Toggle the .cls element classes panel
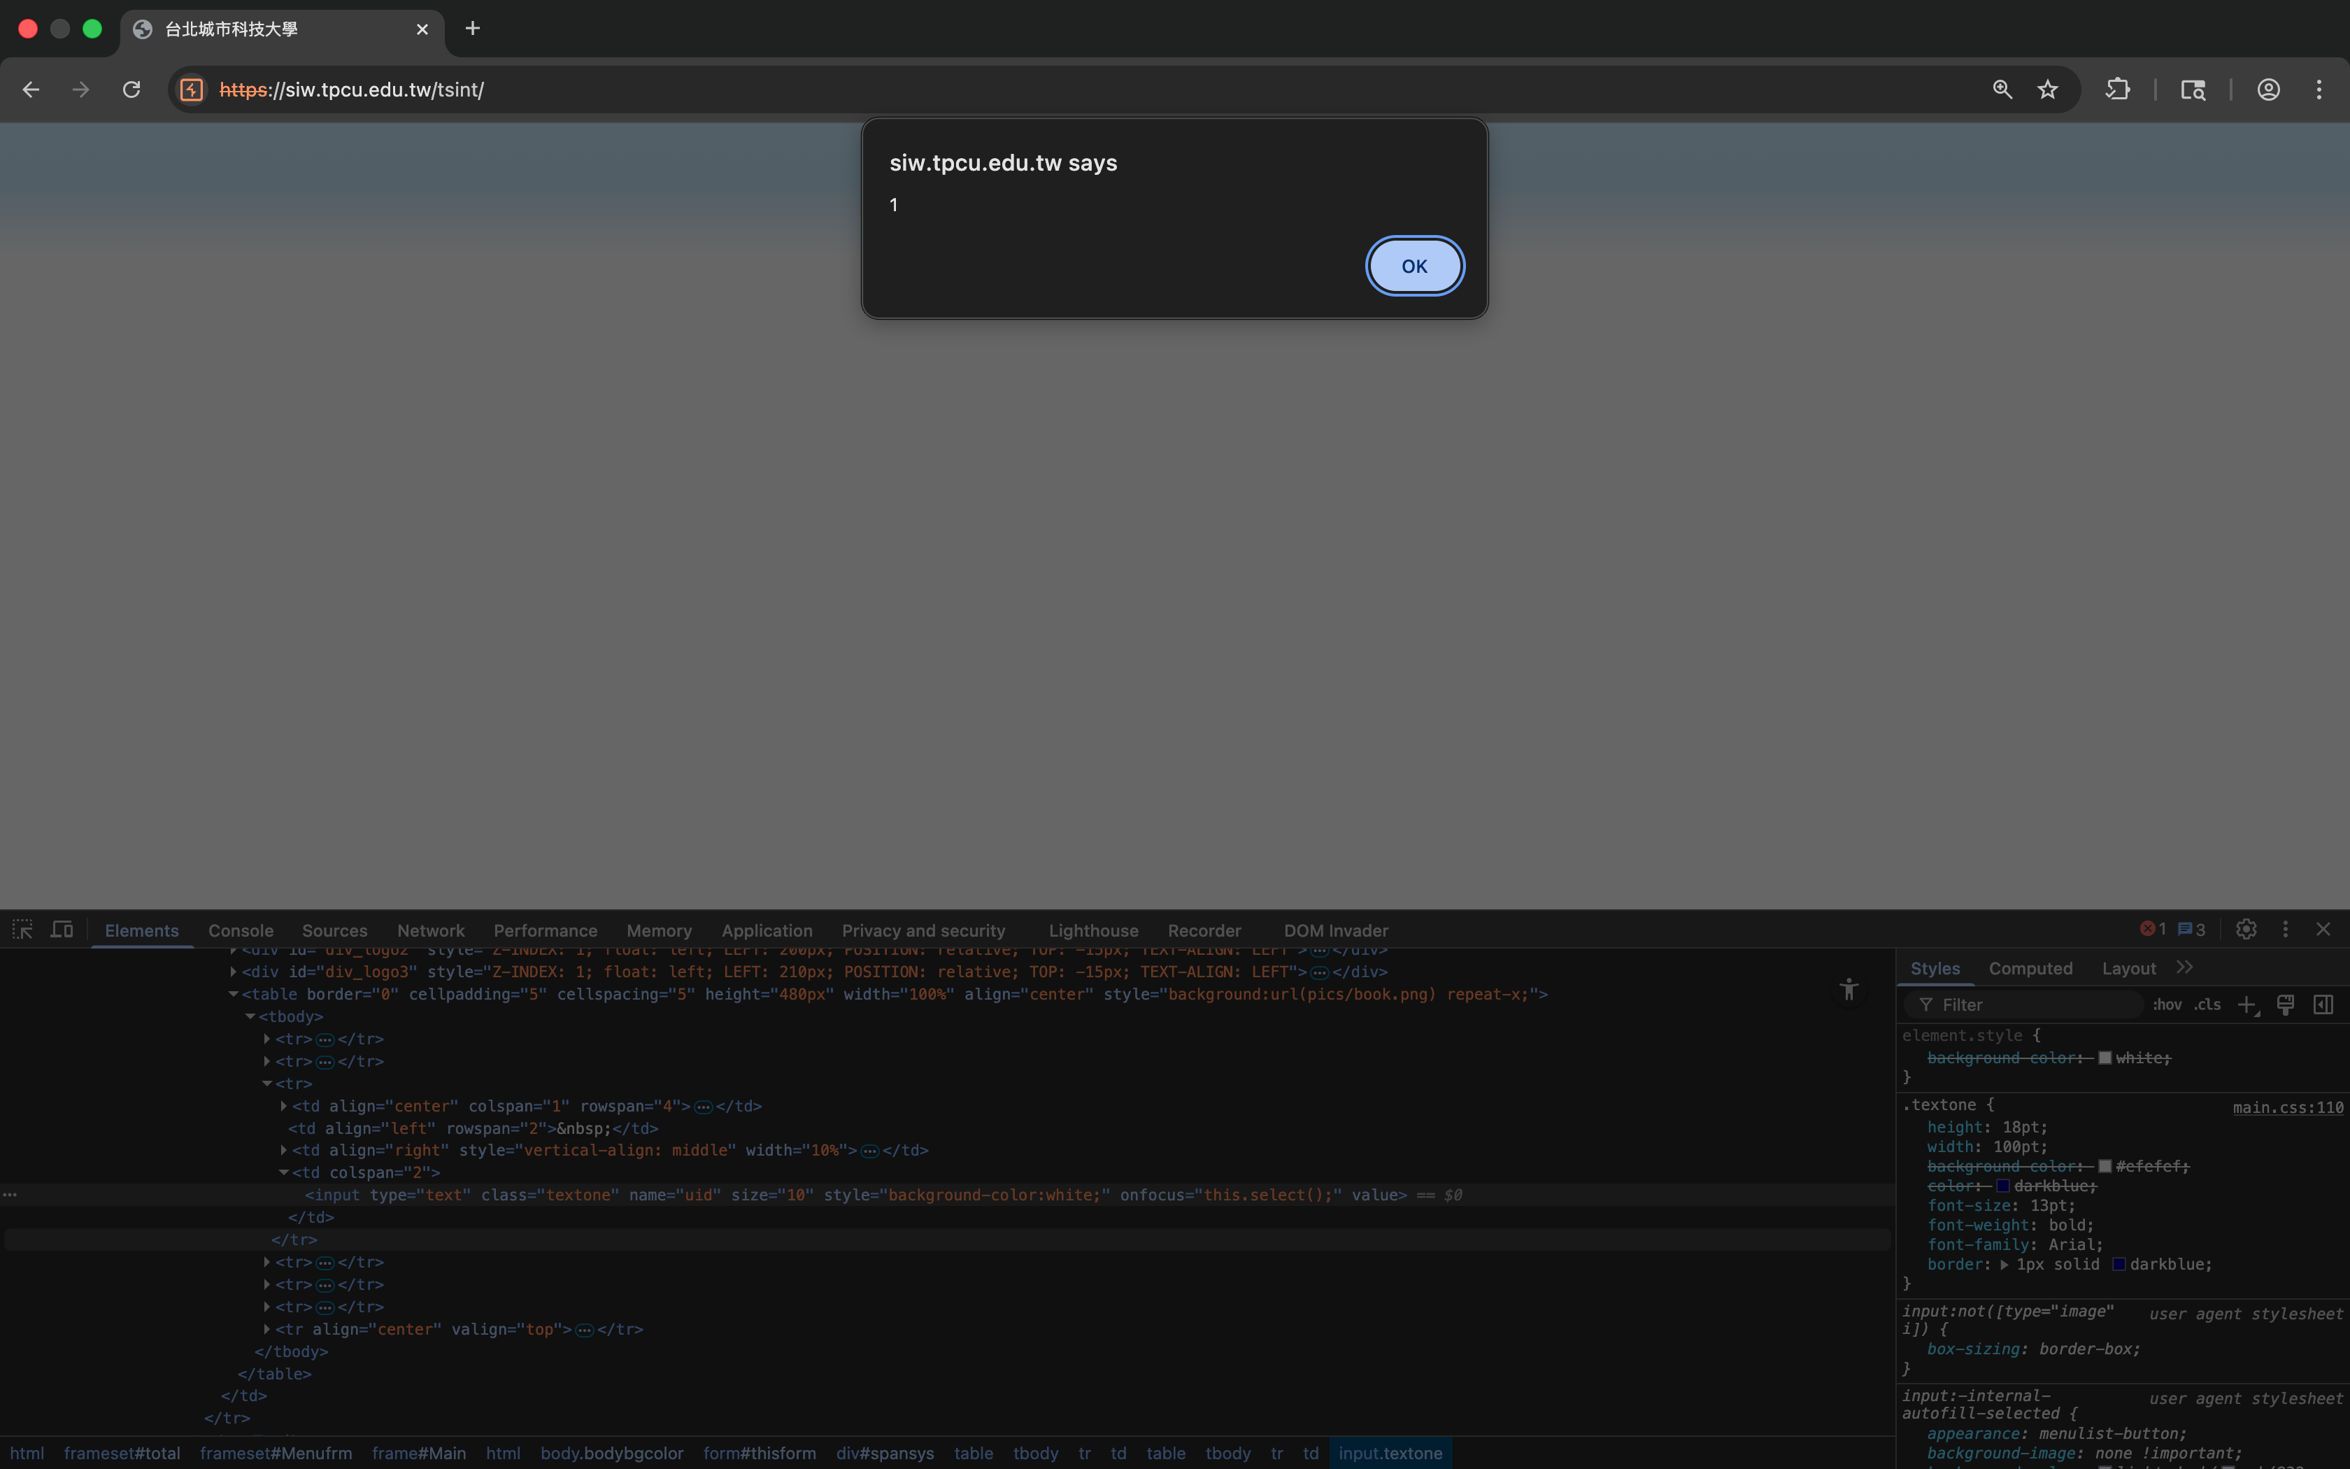Viewport: 2350px width, 1469px height. 2207,1006
